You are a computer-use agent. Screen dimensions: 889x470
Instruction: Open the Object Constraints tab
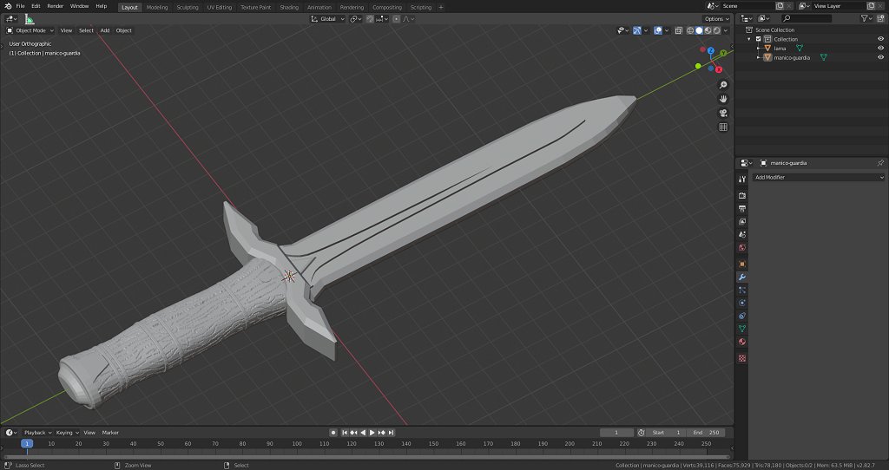coord(742,316)
